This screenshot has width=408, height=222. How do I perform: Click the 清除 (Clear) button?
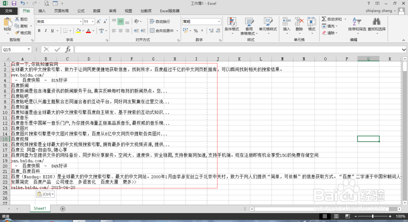pos(329,33)
